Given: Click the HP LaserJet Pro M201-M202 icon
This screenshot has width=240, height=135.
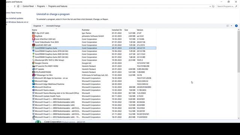Looking at the screenshot, I should click(x=33, y=66).
